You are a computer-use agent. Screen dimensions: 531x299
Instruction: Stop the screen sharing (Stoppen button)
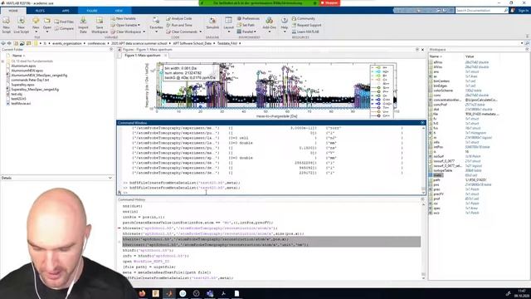pos(329,2)
